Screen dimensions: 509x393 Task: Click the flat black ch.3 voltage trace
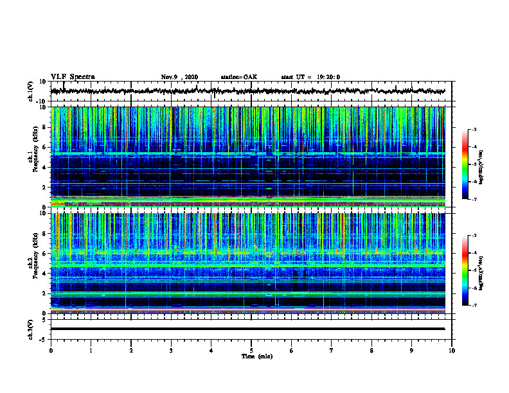click(x=247, y=329)
